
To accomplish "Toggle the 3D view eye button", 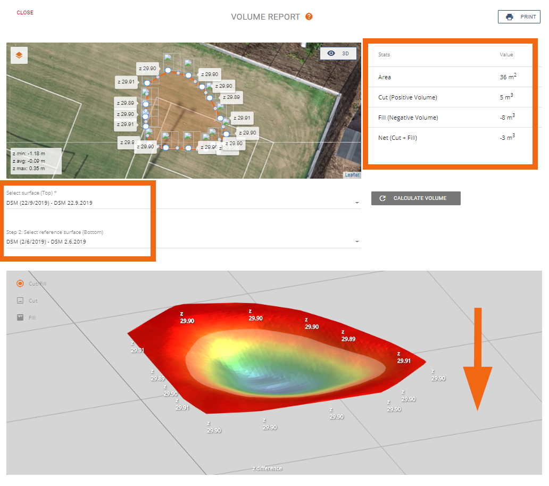I will 338,54.
